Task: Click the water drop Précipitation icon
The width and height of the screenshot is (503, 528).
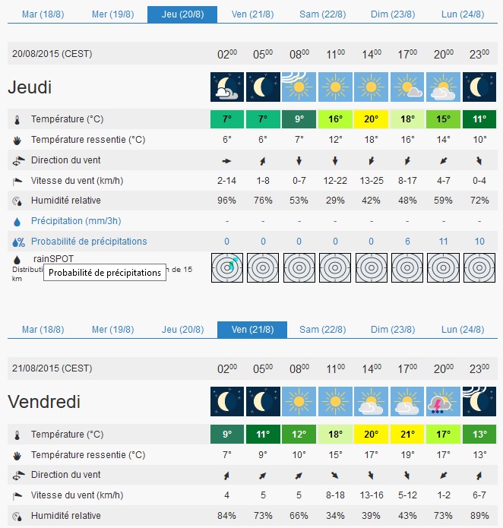Action: click(x=17, y=221)
